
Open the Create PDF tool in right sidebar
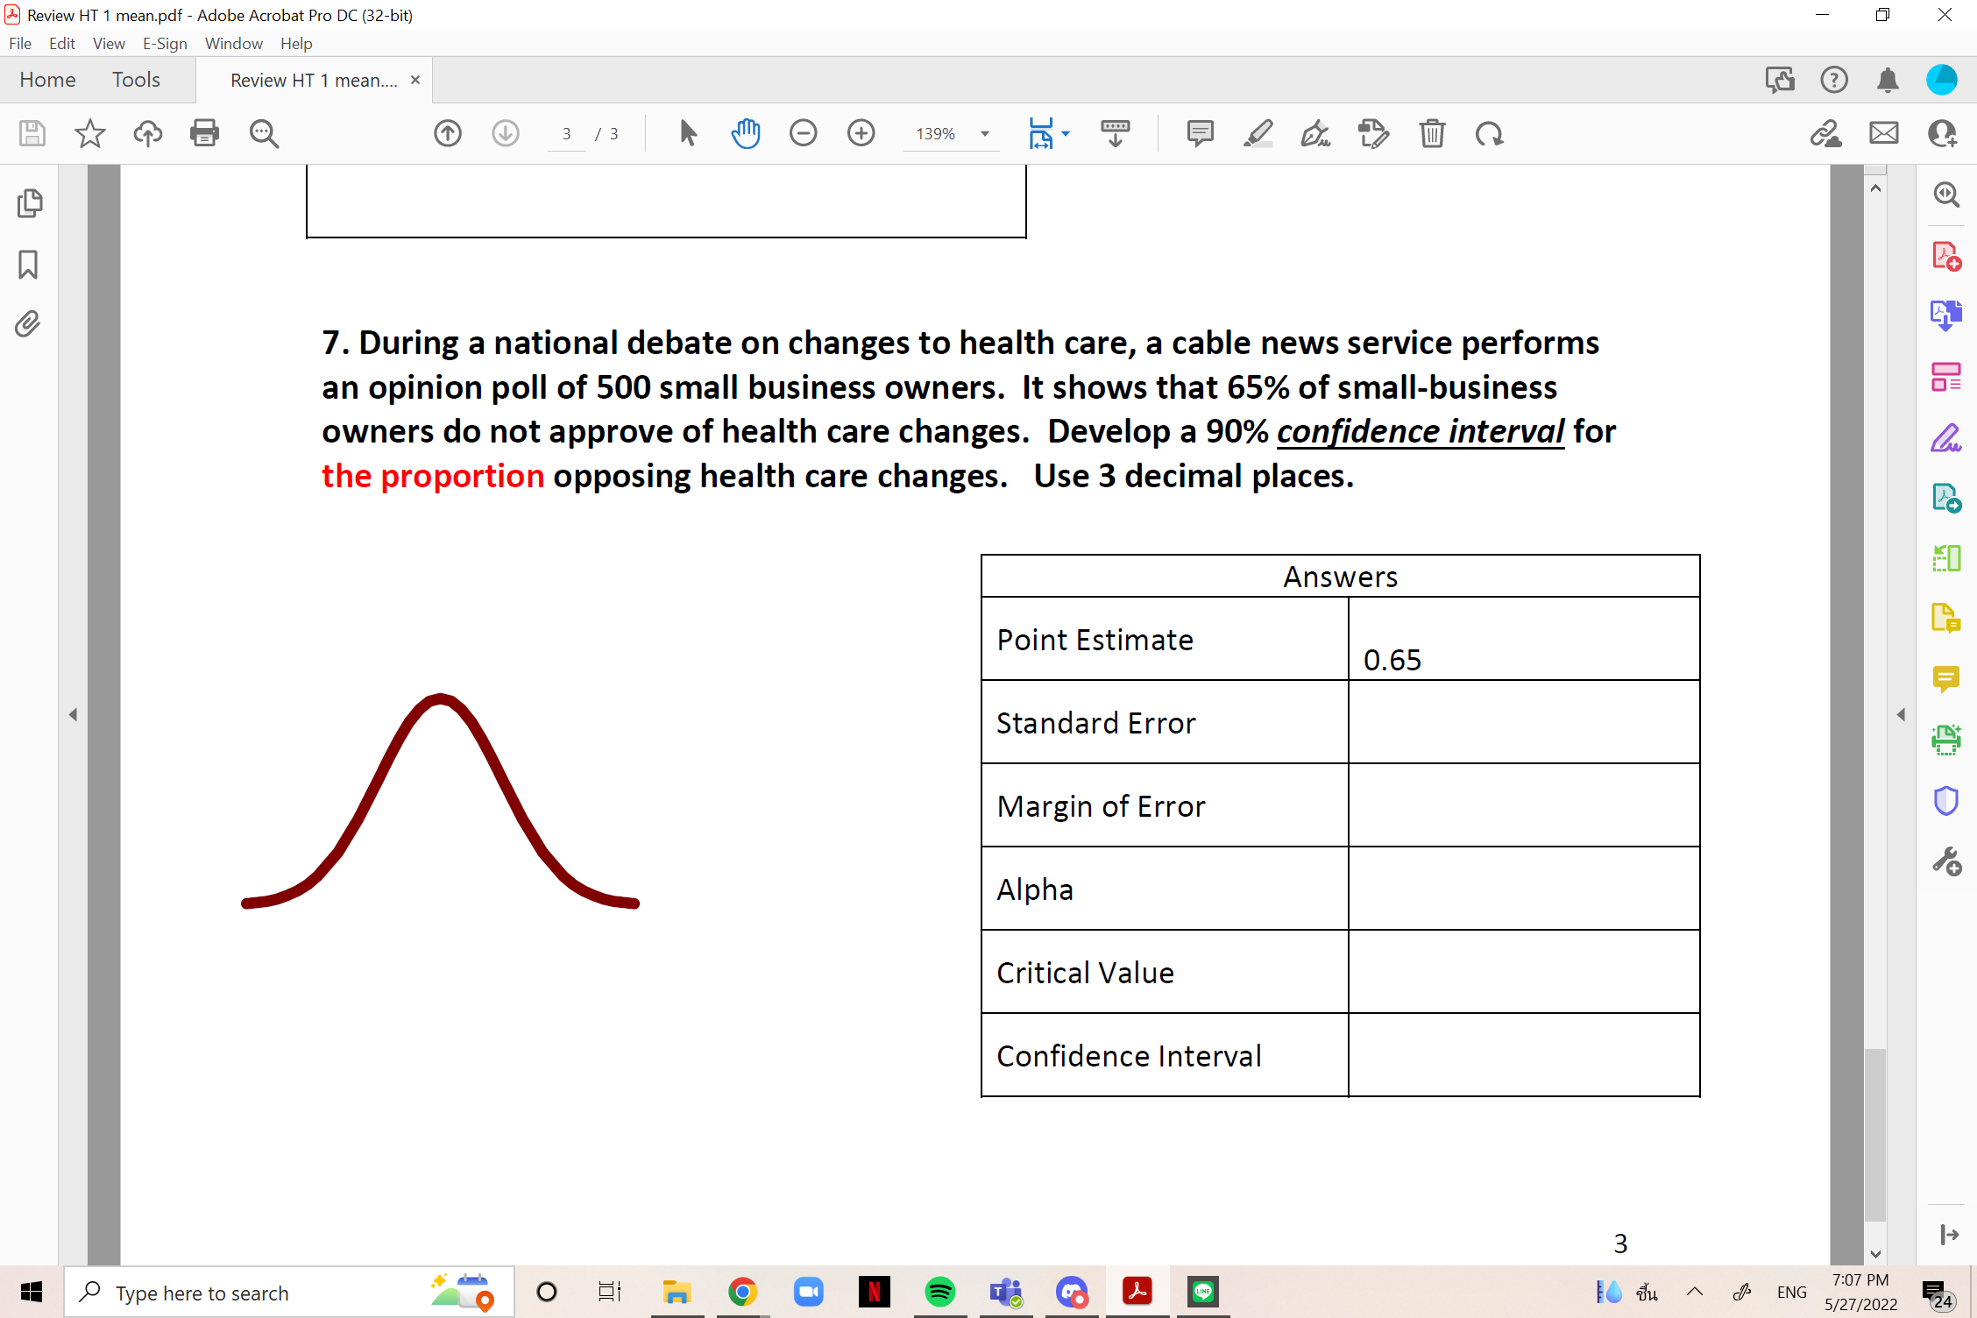click(x=1946, y=256)
